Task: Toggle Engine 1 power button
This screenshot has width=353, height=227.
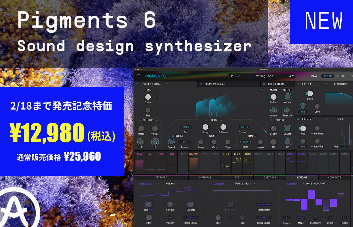Action: coord(137,84)
